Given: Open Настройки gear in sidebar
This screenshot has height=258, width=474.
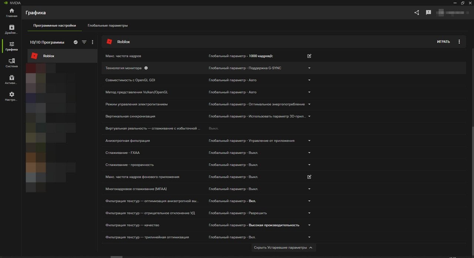Looking at the screenshot, I should tap(11, 96).
